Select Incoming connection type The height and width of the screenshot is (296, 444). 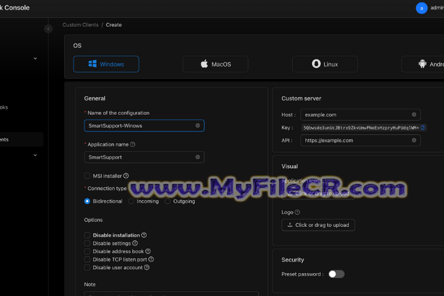(x=131, y=201)
